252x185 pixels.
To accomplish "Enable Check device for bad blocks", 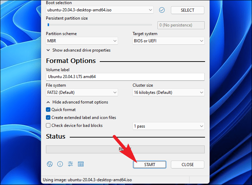I will click(48, 125).
